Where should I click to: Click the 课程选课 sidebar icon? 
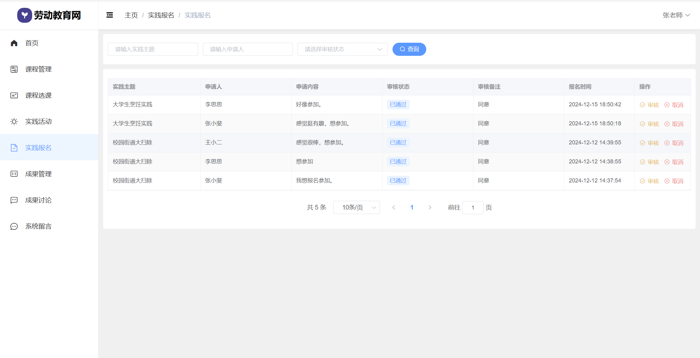pyautogui.click(x=14, y=95)
